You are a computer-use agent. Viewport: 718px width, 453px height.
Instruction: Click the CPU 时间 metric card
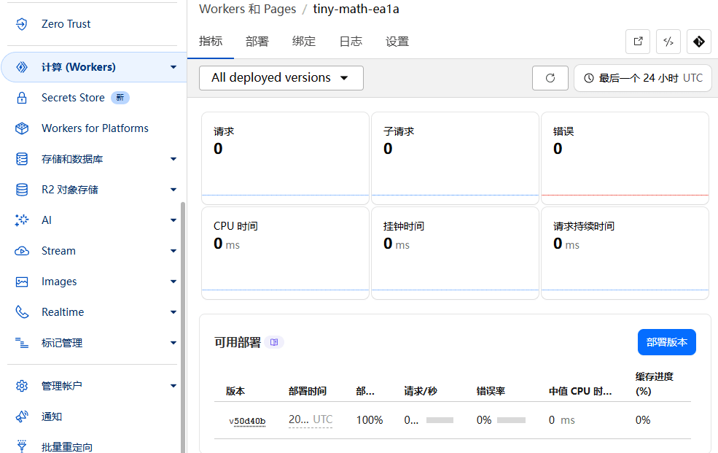coord(285,253)
